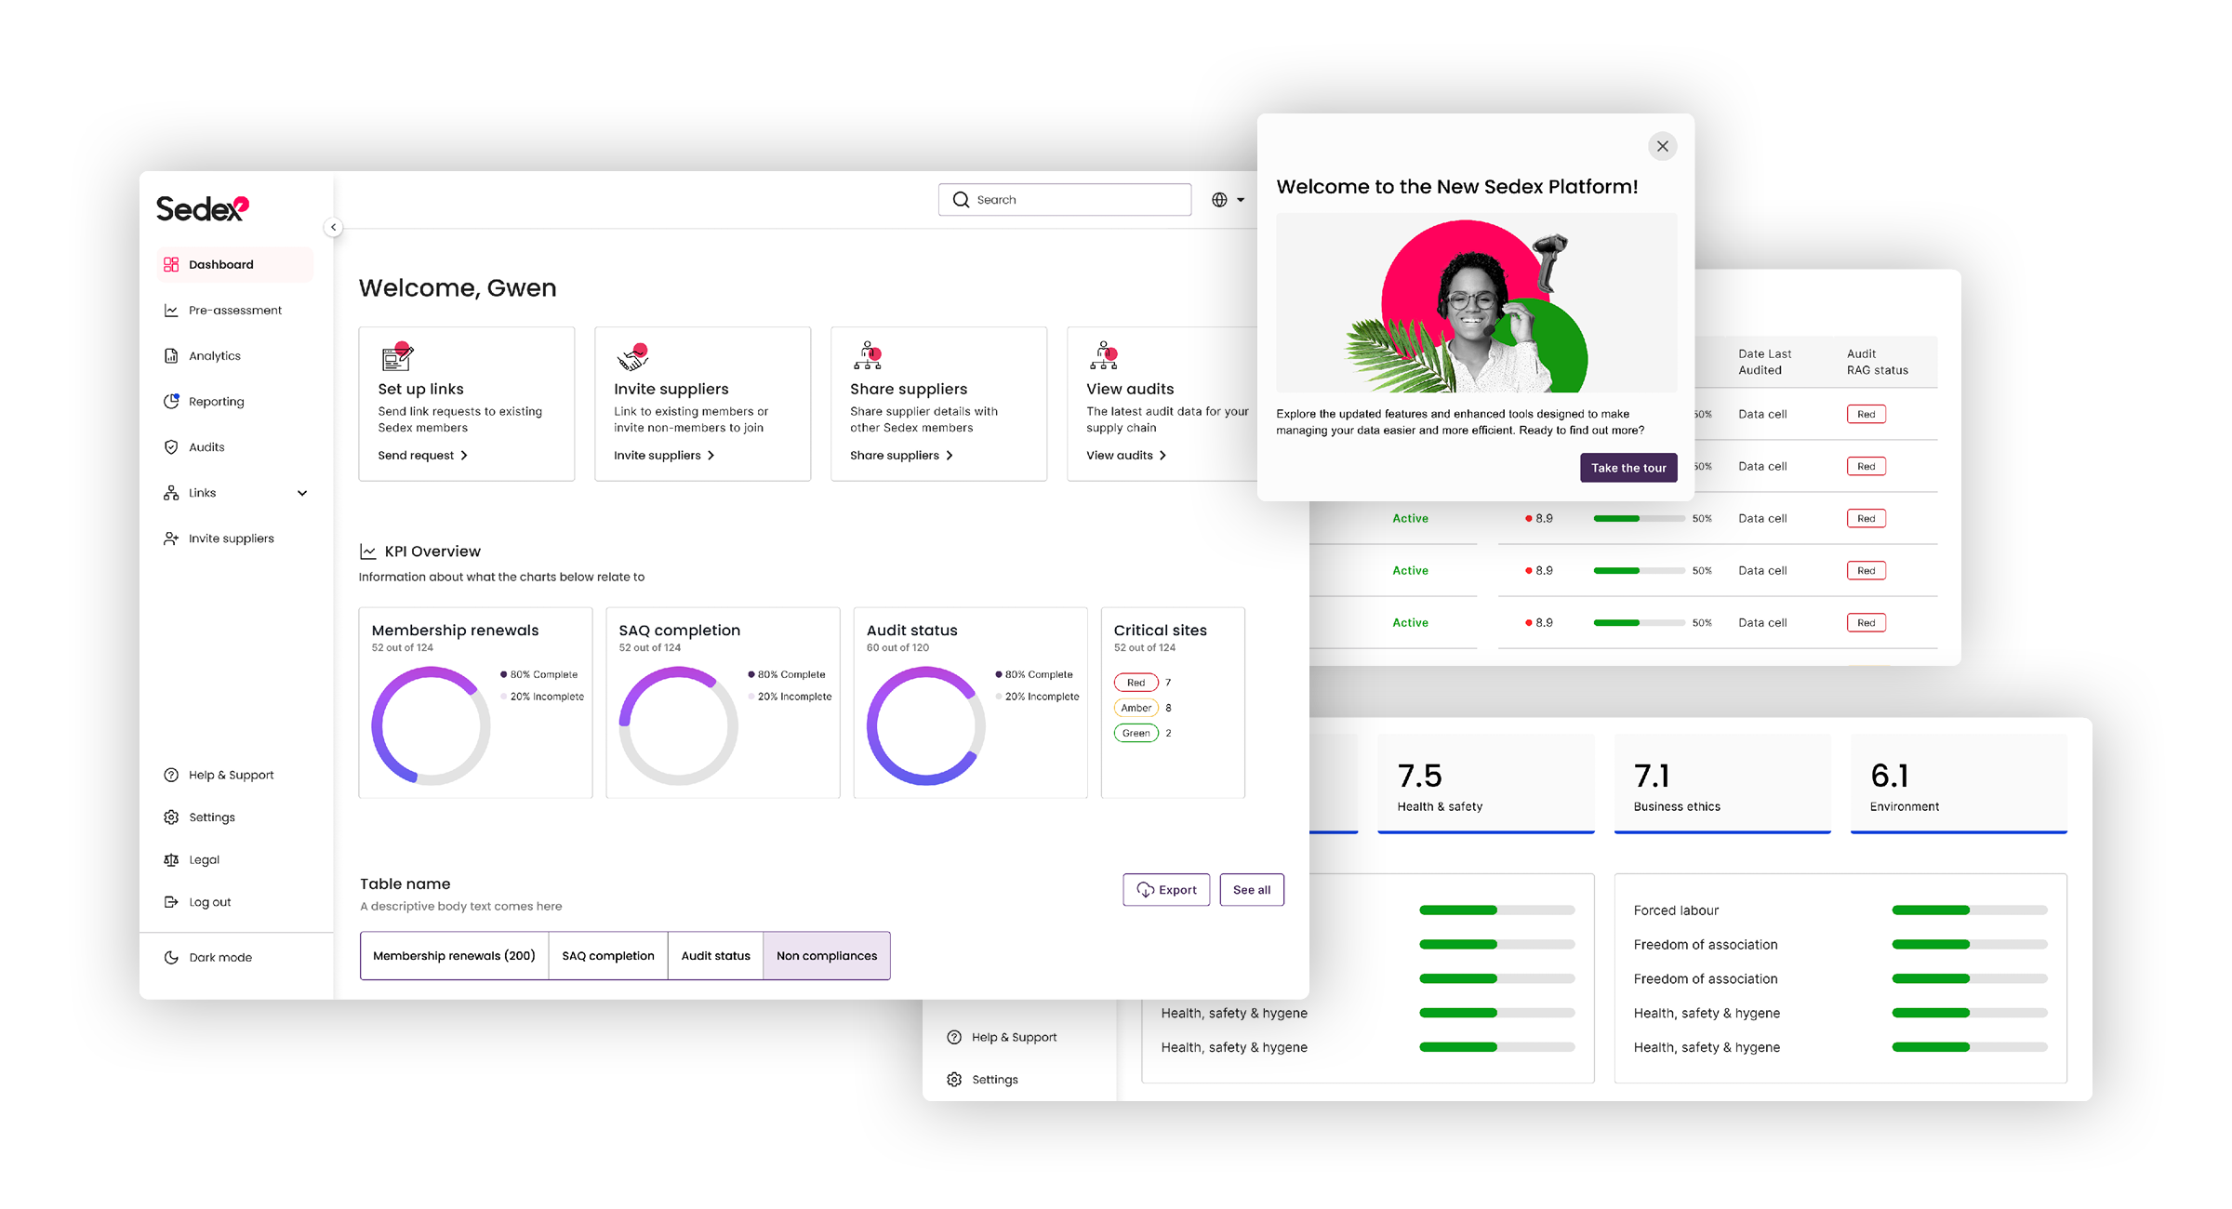The width and height of the screenshot is (2232, 1209).
Task: Click the Dashboard grid icon in sidebar
Action: pyautogui.click(x=171, y=264)
